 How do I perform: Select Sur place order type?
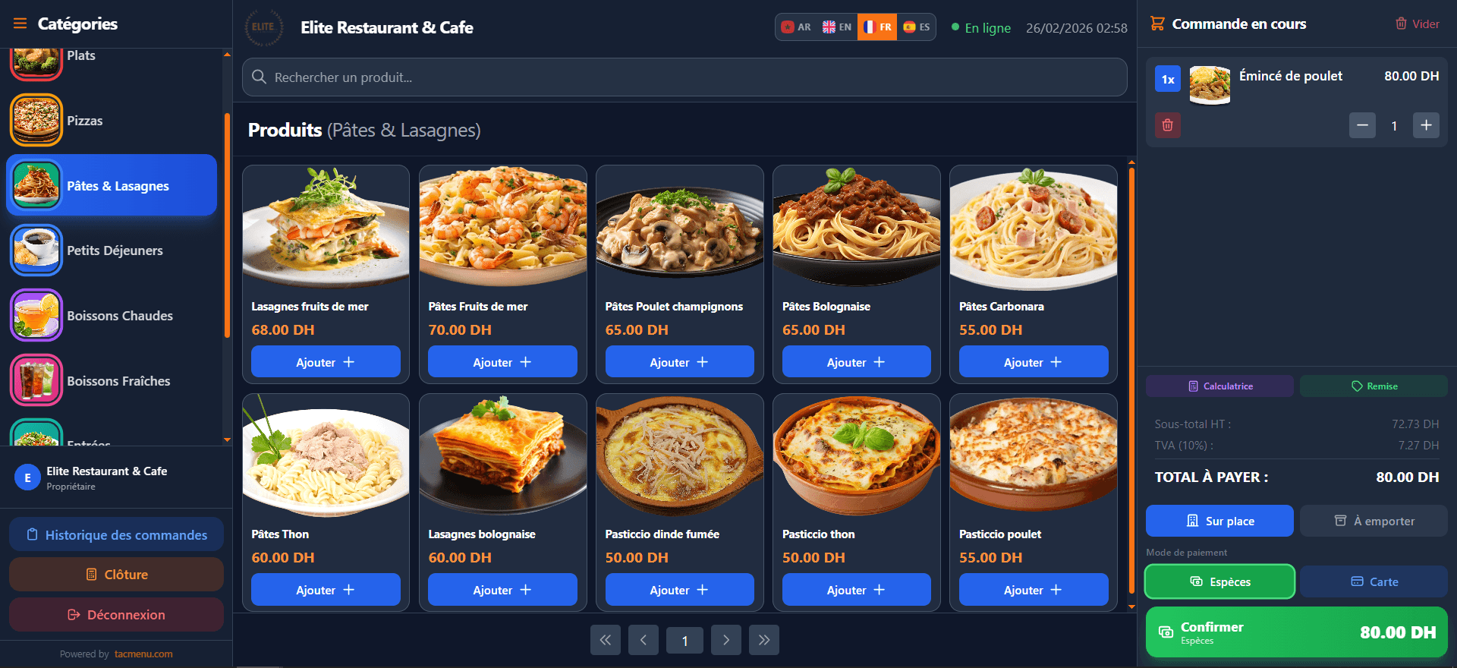click(1220, 521)
